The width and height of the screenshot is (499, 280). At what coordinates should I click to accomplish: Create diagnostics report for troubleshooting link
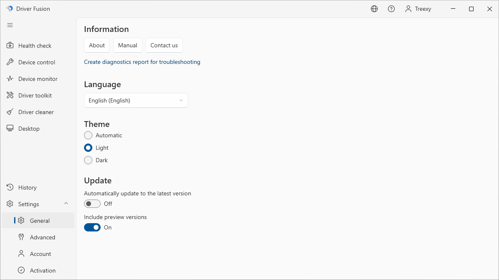142,62
